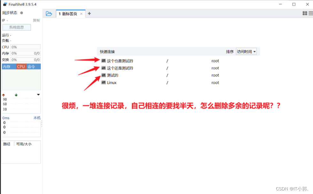Switch to grid layout view icon
313x194 pixels.
pyautogui.click(x=305, y=13)
